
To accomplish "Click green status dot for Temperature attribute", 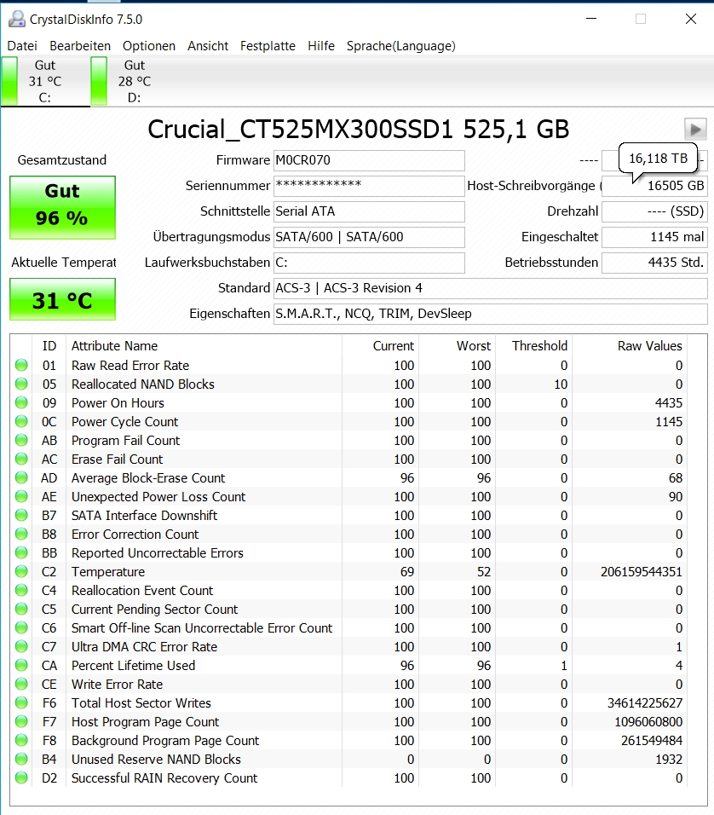I will [x=21, y=572].
